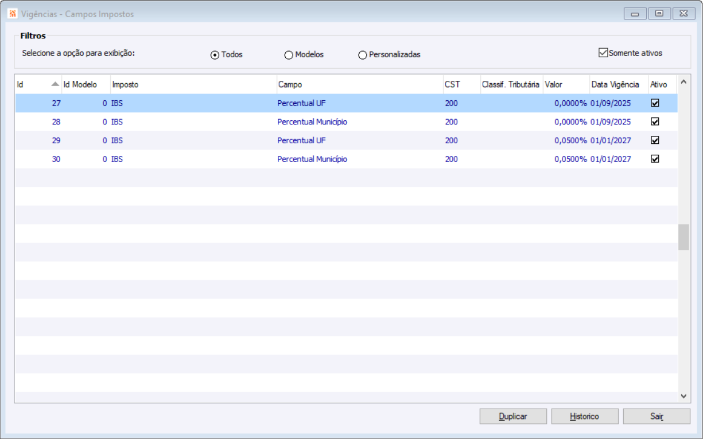
Task: Select the row with Id 28
Action: tap(346, 121)
